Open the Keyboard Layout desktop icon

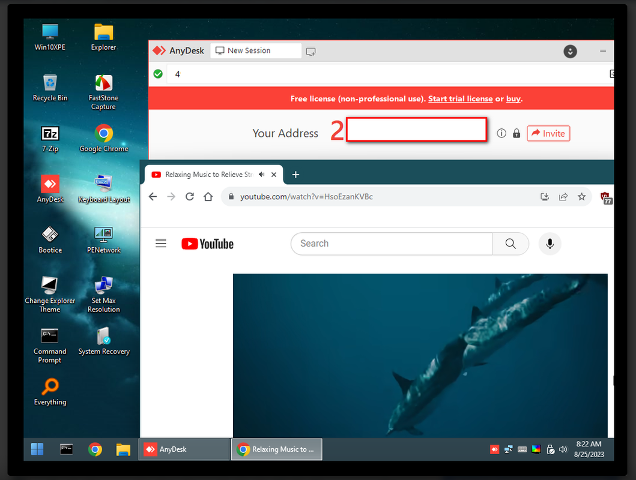pos(103,189)
